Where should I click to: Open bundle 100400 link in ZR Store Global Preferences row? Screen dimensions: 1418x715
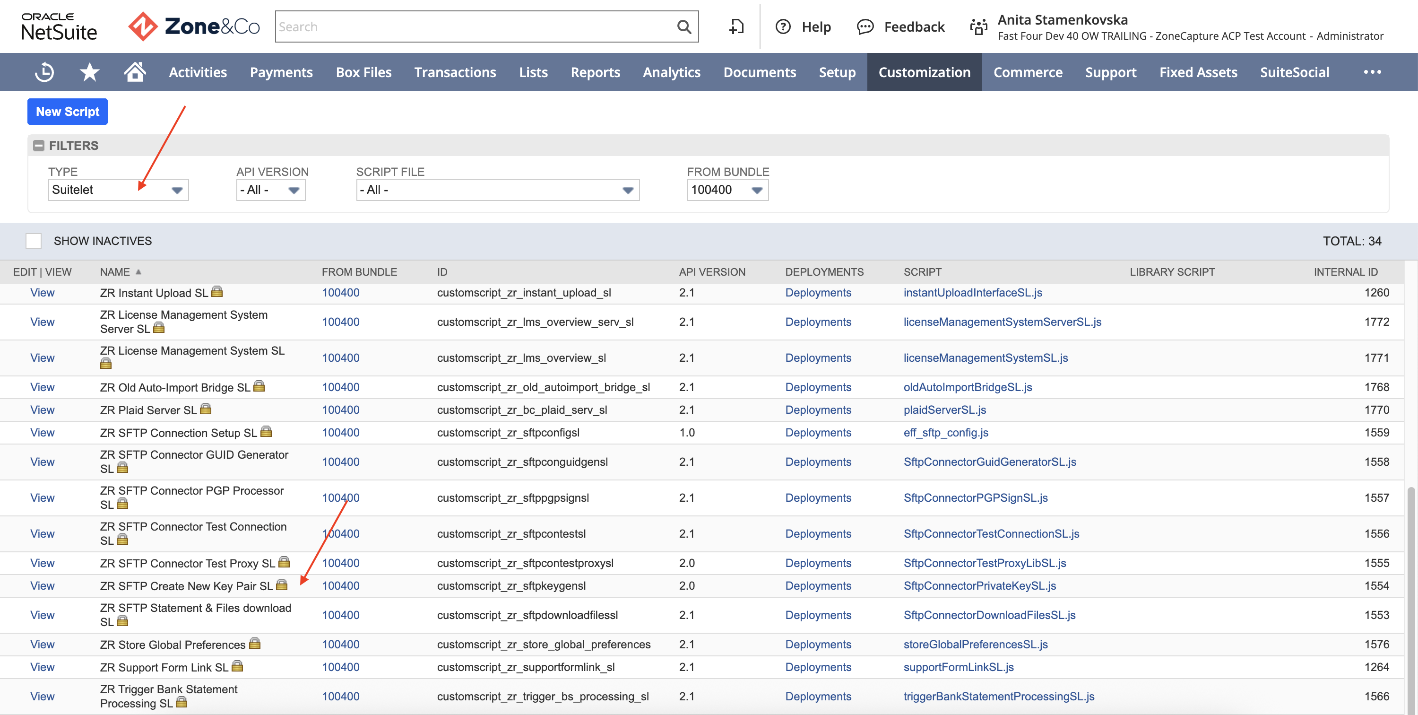click(x=341, y=644)
